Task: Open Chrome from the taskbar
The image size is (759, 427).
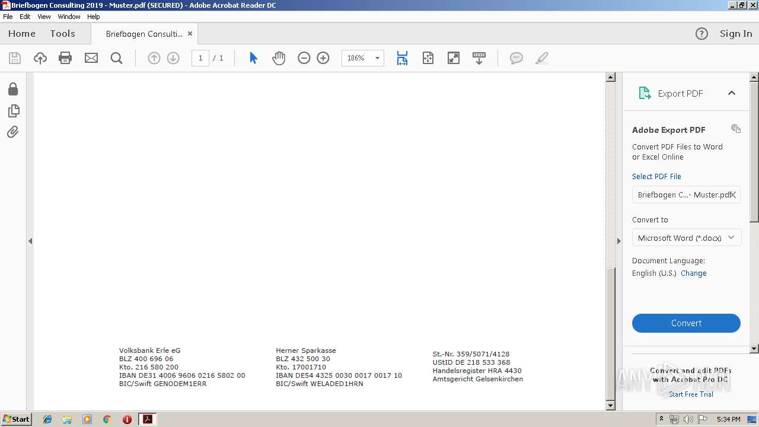Action: click(x=107, y=419)
